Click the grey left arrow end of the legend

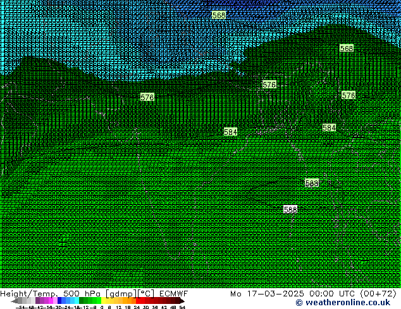tap(15, 301)
